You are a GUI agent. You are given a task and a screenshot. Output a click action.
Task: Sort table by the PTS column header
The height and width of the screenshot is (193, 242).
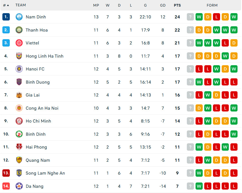[x=177, y=5]
